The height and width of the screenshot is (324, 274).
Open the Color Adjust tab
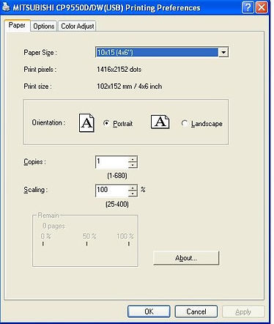[x=78, y=26]
